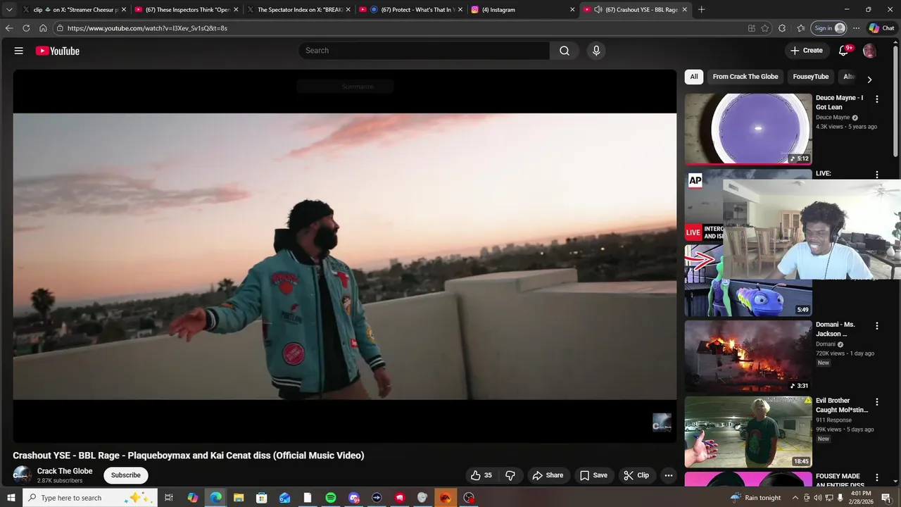Click the YouTube search magnifier button

coord(565,51)
